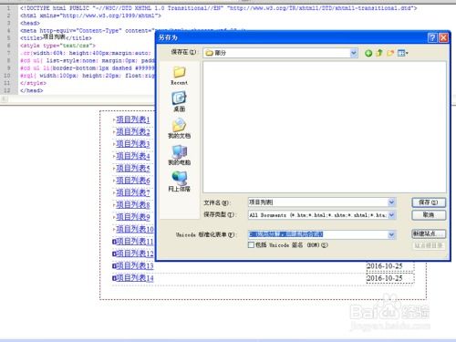Click the 项目列表4 link
The width and height of the screenshot is (456, 342).
[x=133, y=156]
